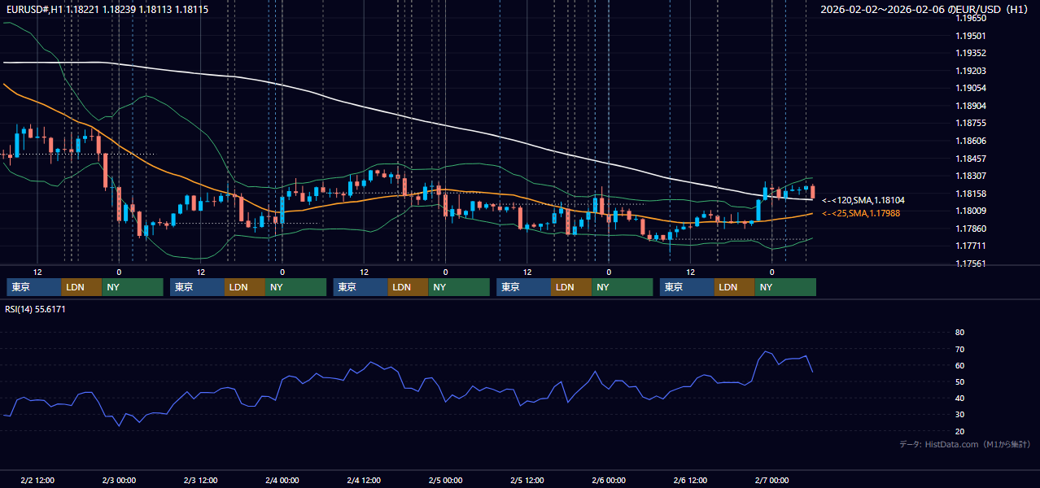
Task: Click RSI scale level 50
Action: 959,381
